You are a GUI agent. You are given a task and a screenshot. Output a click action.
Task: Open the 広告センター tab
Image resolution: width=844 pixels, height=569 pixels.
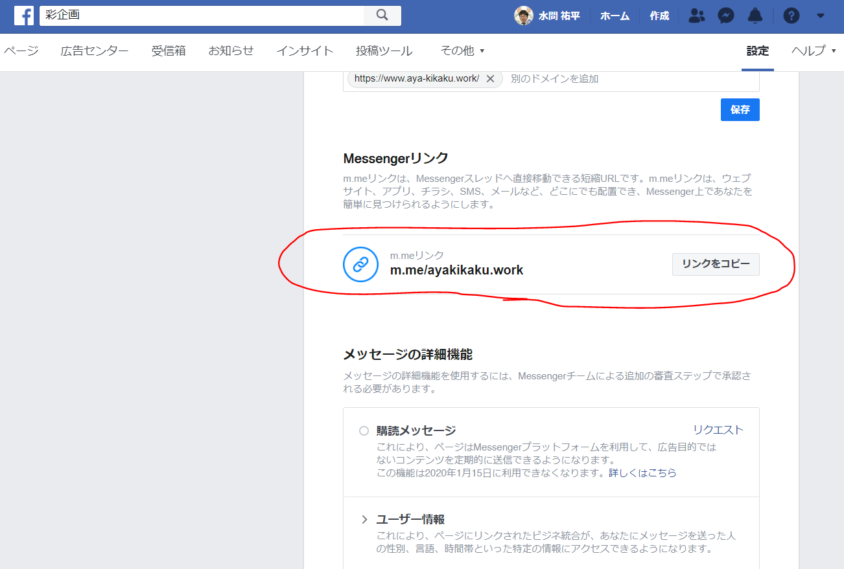coord(95,51)
